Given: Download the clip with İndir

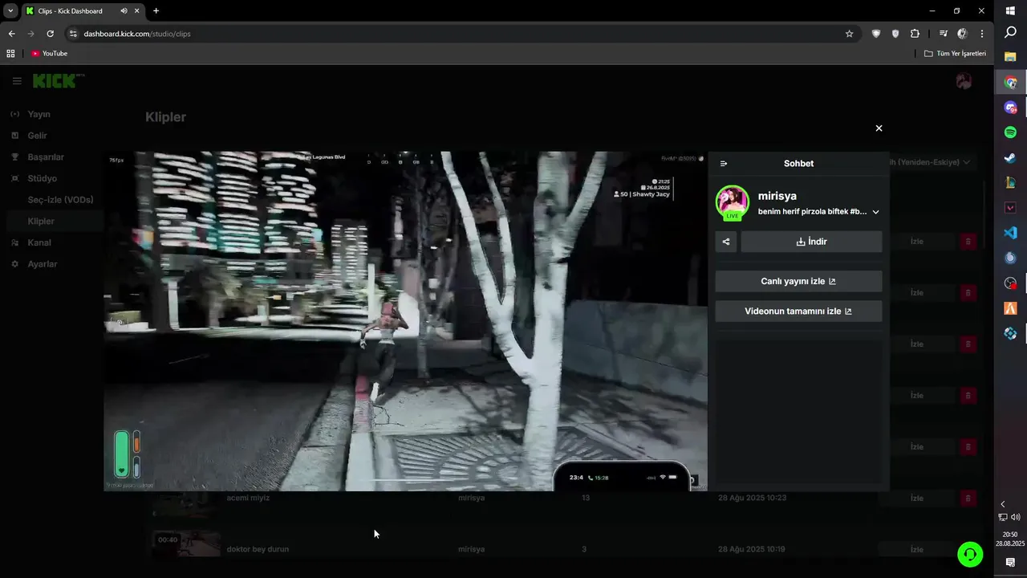Looking at the screenshot, I should [811, 242].
